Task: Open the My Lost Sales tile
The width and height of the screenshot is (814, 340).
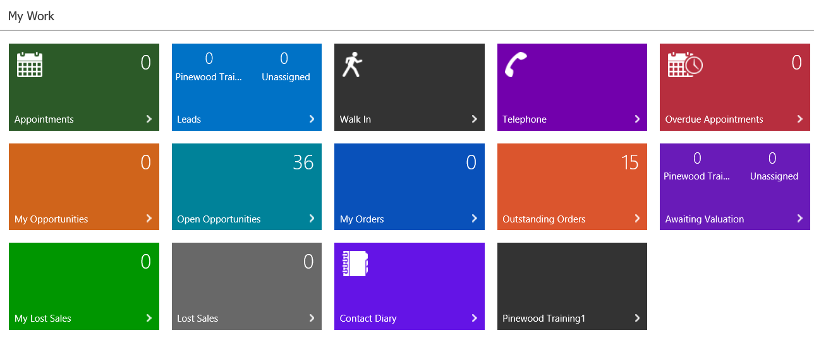Action: point(83,286)
